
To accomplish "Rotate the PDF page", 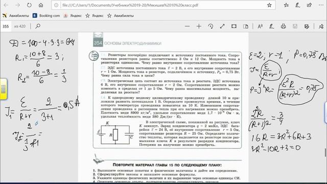I will point(211,26).
